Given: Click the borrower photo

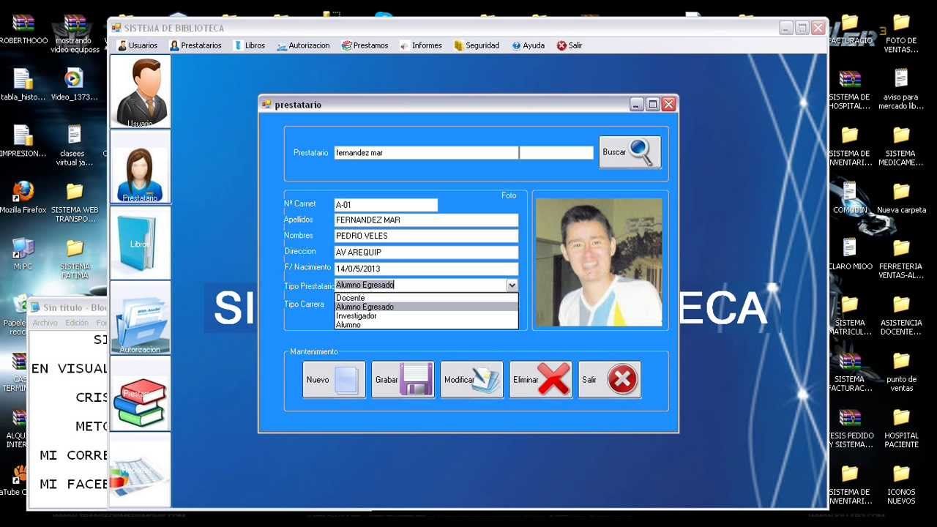Looking at the screenshot, I should click(x=599, y=262).
